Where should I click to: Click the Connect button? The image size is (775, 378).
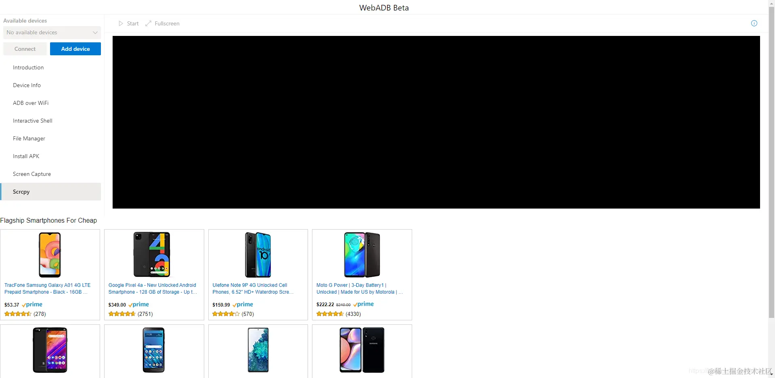tap(25, 49)
